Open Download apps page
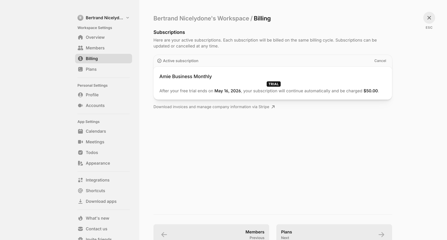The height and width of the screenshot is (240, 447). click(x=103, y=201)
